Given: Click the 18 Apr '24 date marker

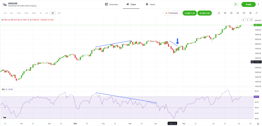Looking at the screenshot, I should [x=173, y=124].
